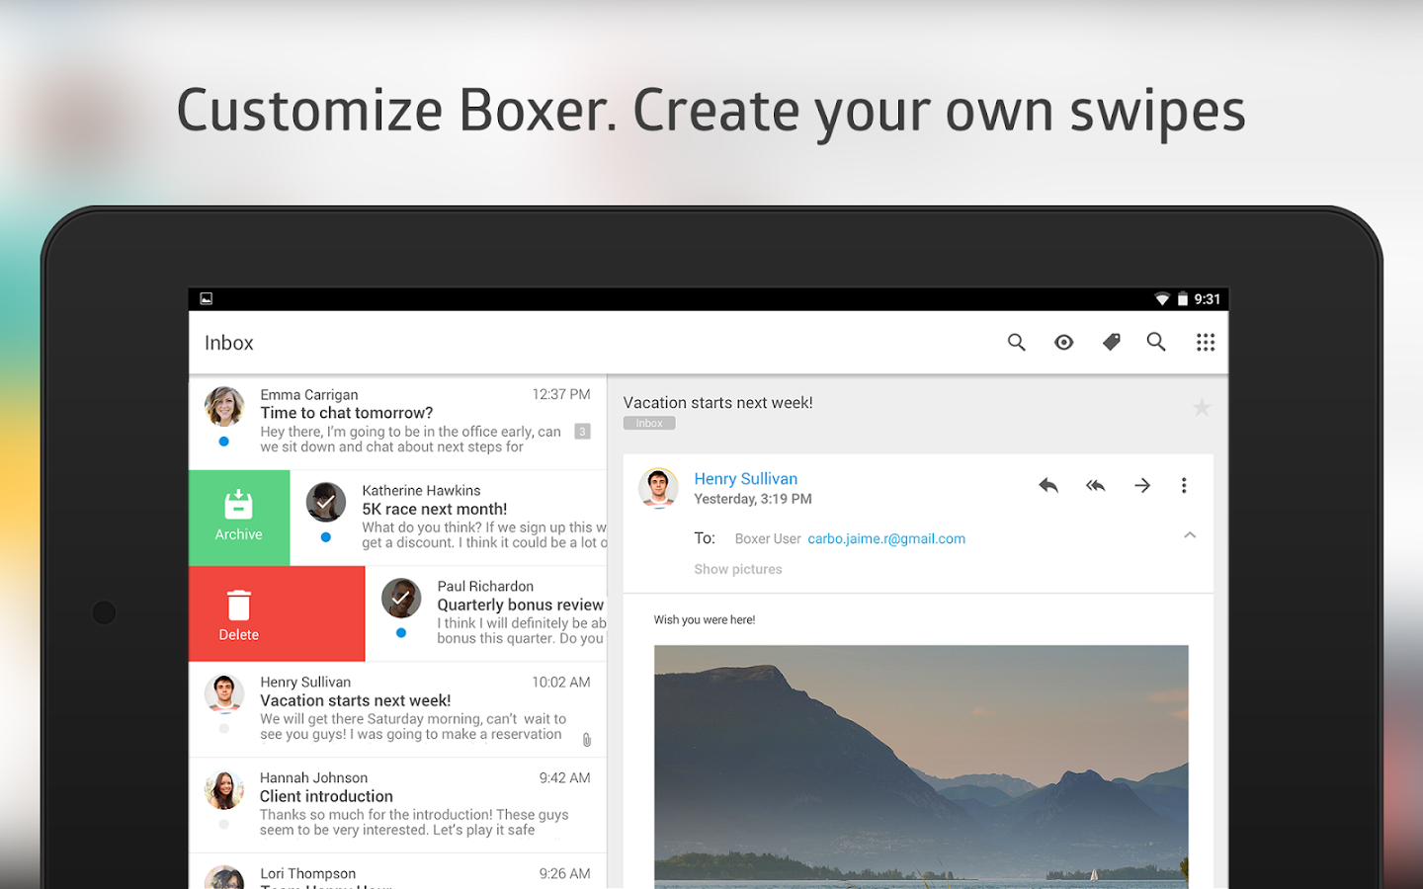Open the message overflow menu
This screenshot has height=889, width=1423.
tap(1184, 485)
